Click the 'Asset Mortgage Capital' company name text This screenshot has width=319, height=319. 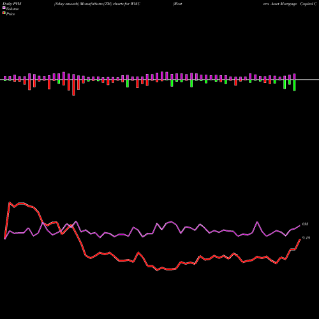(293, 4)
